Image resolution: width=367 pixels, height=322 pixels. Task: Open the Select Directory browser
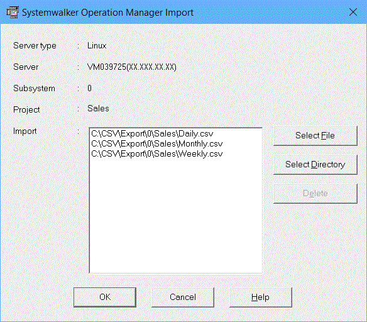point(315,164)
